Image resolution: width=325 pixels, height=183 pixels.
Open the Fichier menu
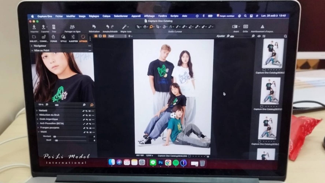click(59, 16)
